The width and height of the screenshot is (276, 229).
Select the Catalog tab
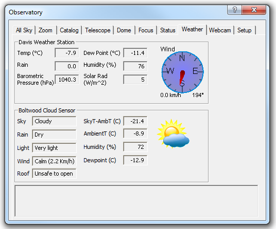coord(69,30)
